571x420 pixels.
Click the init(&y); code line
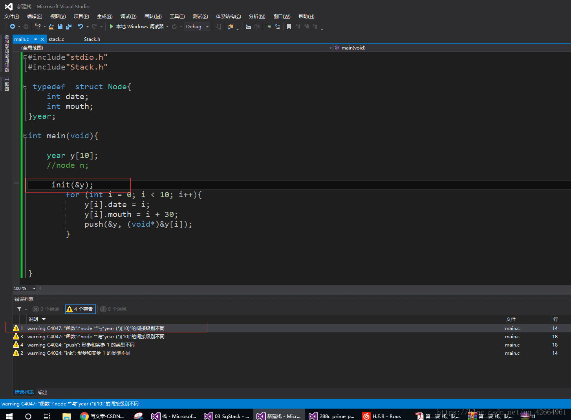coord(73,185)
